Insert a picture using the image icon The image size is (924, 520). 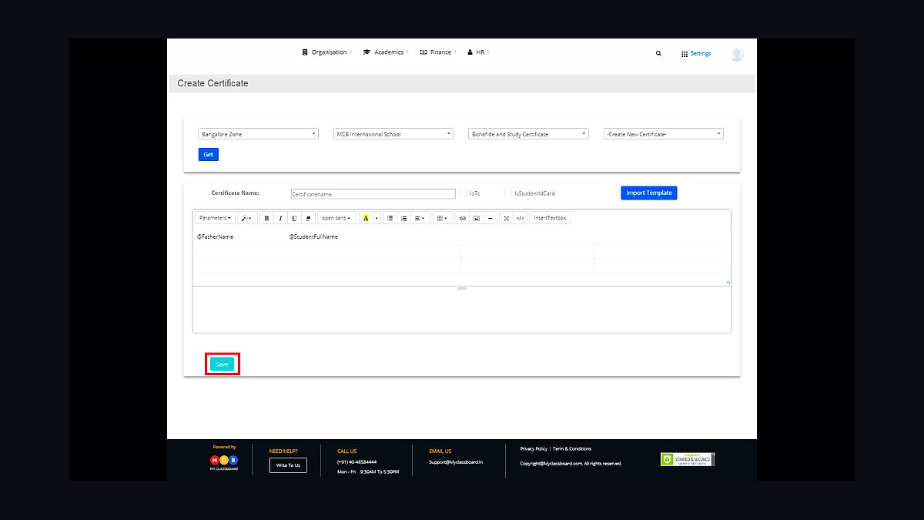[477, 218]
